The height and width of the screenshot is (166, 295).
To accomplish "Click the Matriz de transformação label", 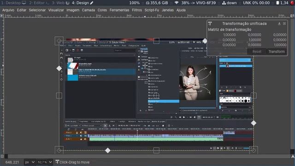I will click(230, 30).
